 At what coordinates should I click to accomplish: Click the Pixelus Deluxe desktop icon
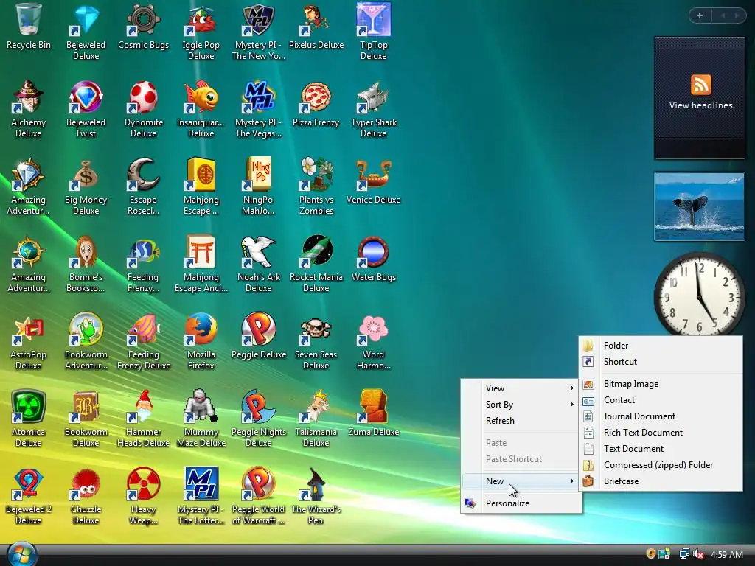tap(316, 19)
